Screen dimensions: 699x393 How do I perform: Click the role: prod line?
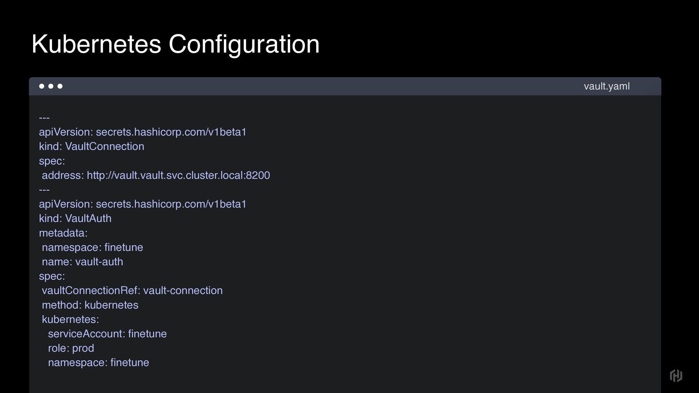71,348
